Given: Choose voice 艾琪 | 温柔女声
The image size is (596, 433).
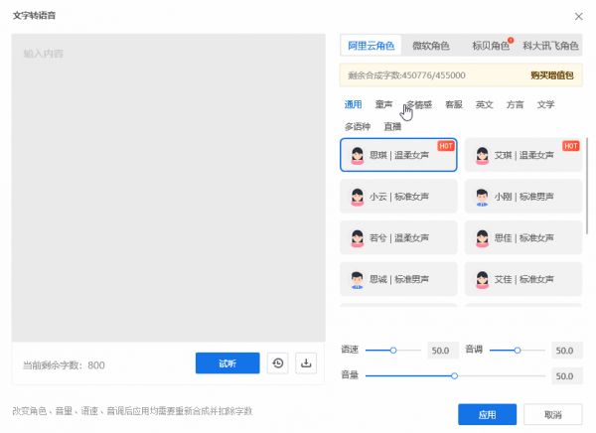Looking at the screenshot, I should click(x=523, y=155).
